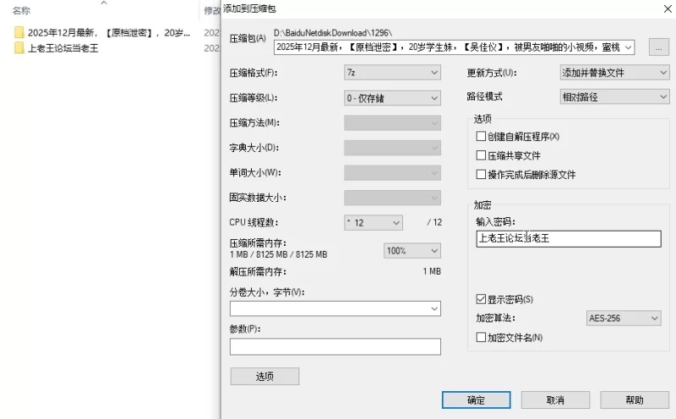This screenshot has width=676, height=419.
Task: Tick the 压缩共享文件 checkbox
Action: click(x=481, y=155)
